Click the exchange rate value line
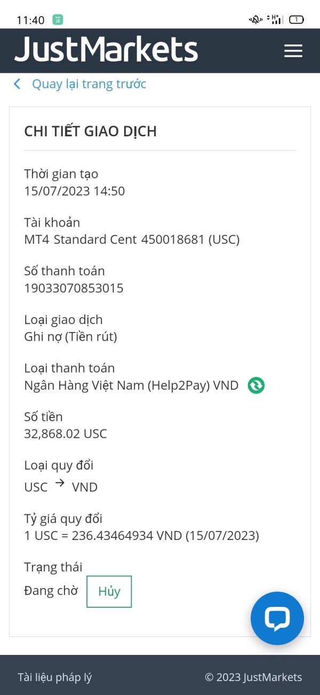This screenshot has height=695, width=320. tap(141, 536)
